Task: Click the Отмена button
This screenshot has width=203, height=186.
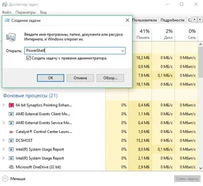Action: click(x=80, y=78)
